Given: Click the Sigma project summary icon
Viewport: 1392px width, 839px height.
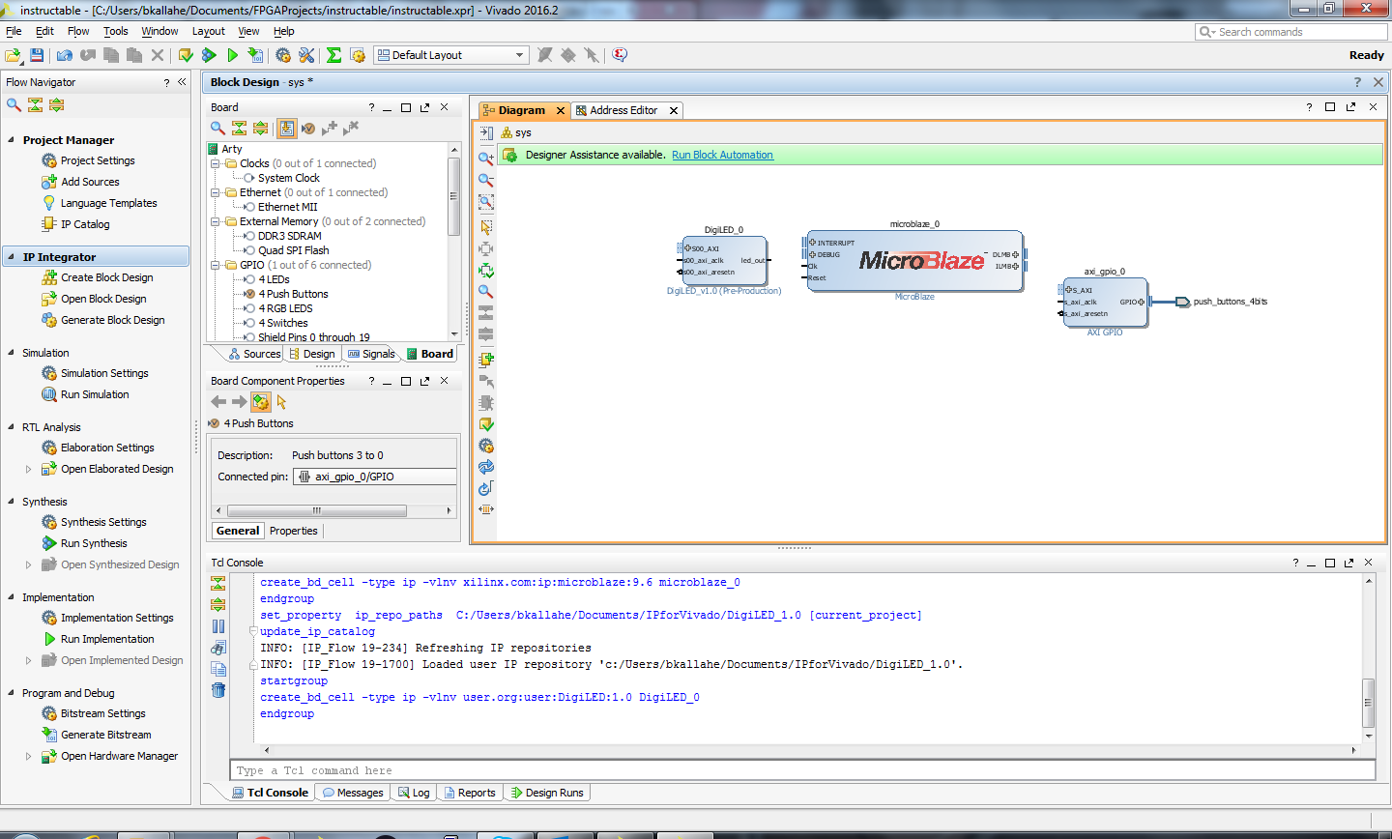Looking at the screenshot, I should tap(333, 55).
